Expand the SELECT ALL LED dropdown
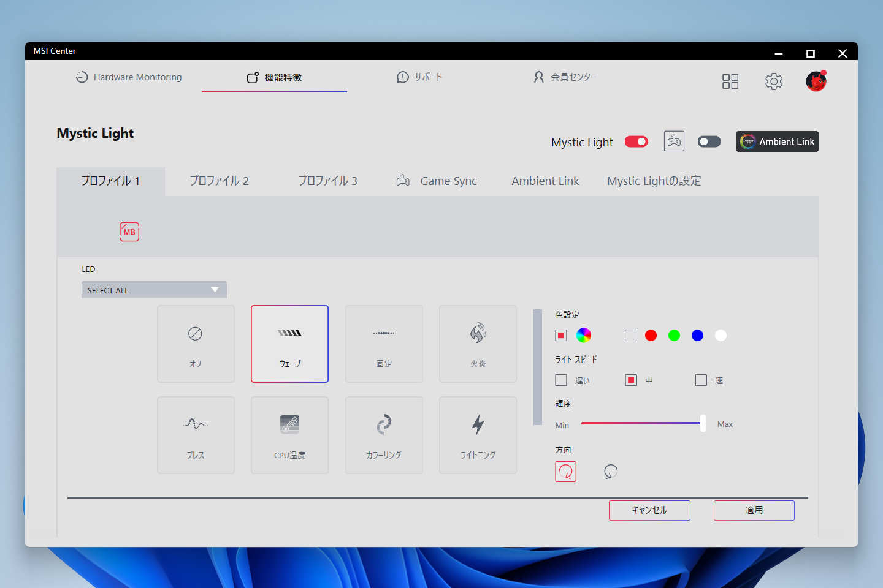Image resolution: width=883 pixels, height=588 pixels. point(154,290)
